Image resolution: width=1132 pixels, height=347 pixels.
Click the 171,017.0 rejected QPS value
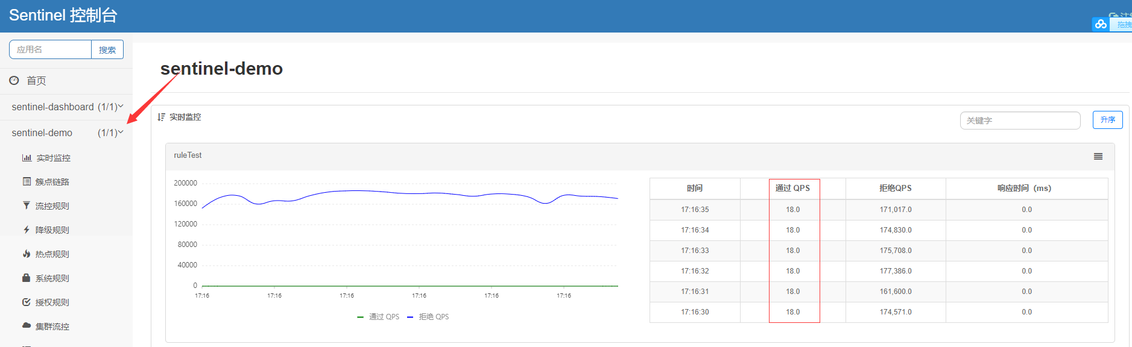coord(896,210)
